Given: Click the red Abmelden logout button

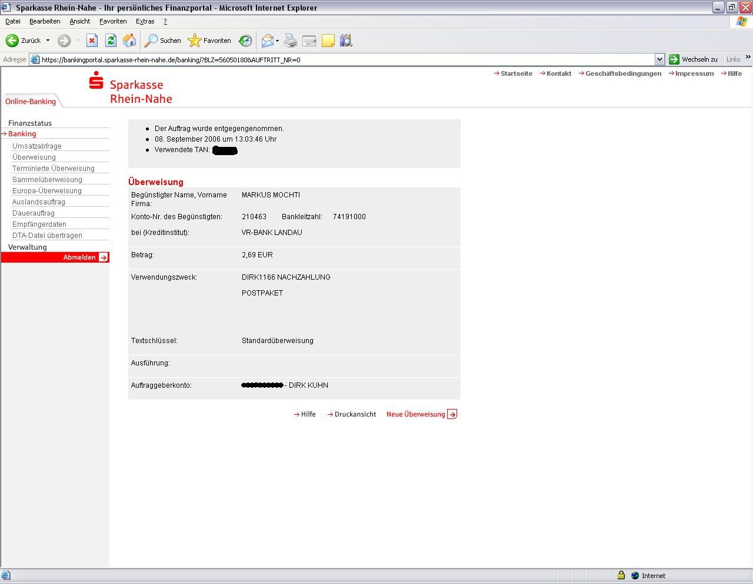Looking at the screenshot, I should pyautogui.click(x=55, y=257).
